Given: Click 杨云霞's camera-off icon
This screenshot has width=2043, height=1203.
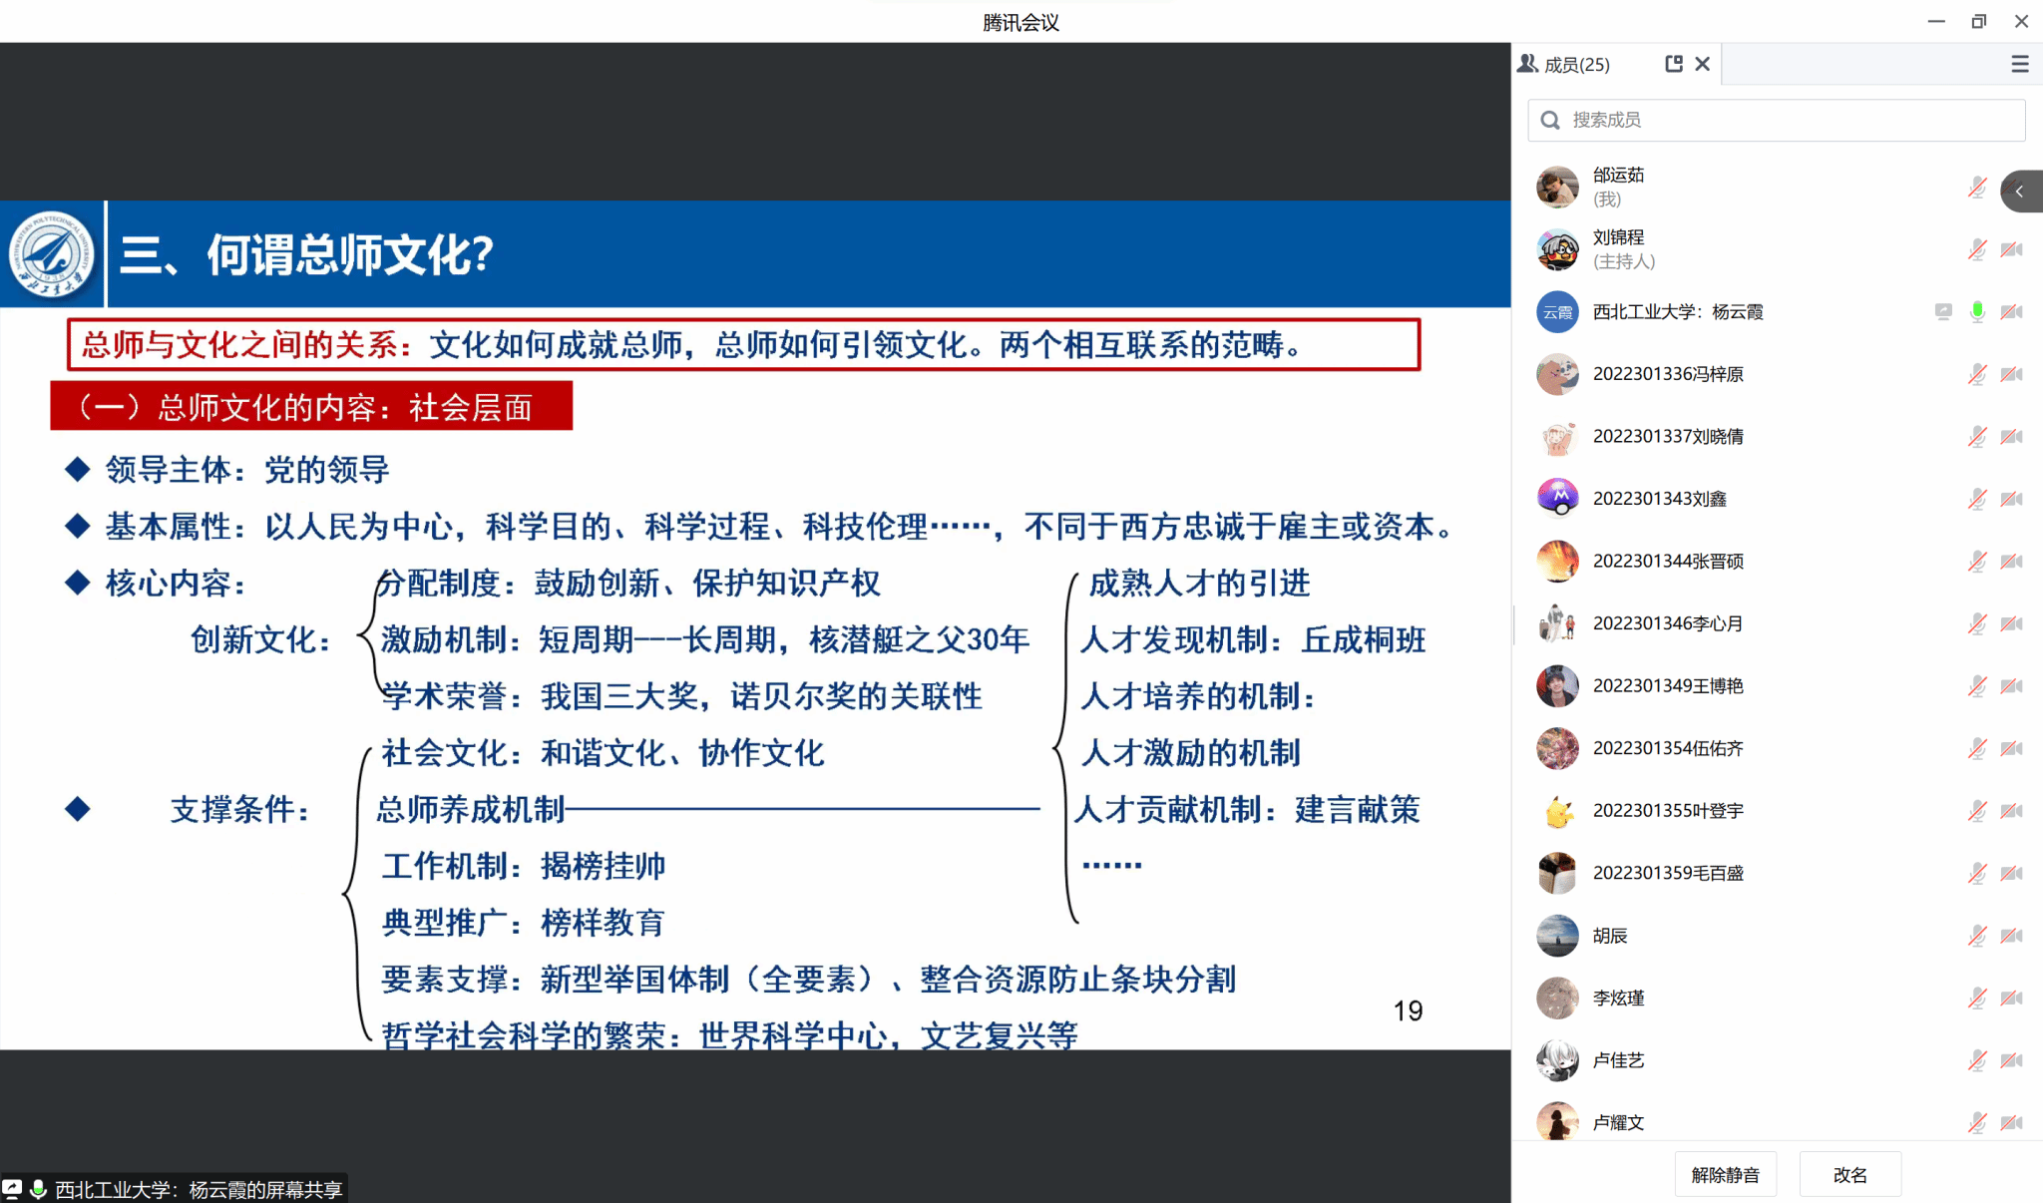Looking at the screenshot, I should [x=2011, y=312].
